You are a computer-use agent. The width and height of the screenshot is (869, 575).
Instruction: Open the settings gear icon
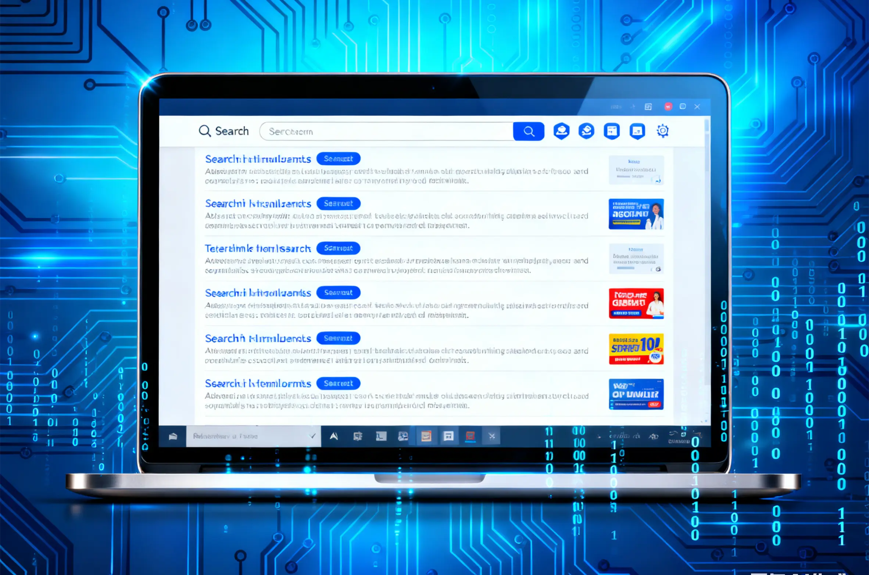click(x=662, y=131)
